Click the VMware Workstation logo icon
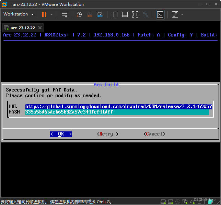The height and width of the screenshot is (205, 221). pyautogui.click(x=4, y=4)
